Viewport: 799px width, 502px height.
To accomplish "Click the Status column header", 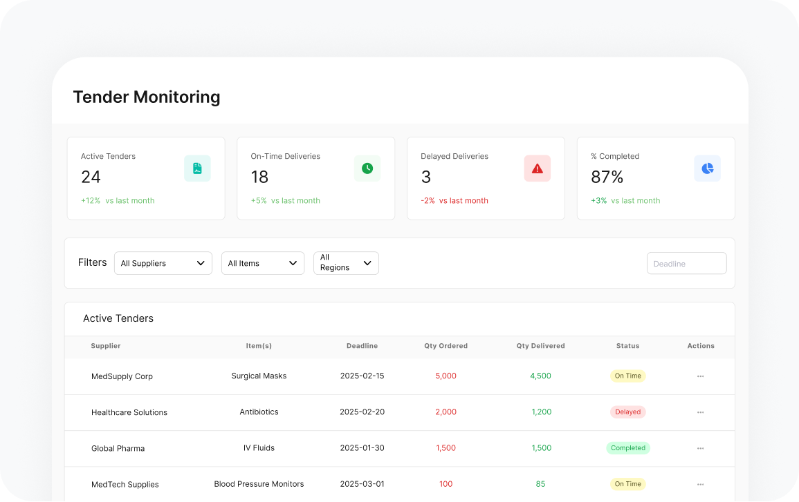I will pyautogui.click(x=627, y=346).
